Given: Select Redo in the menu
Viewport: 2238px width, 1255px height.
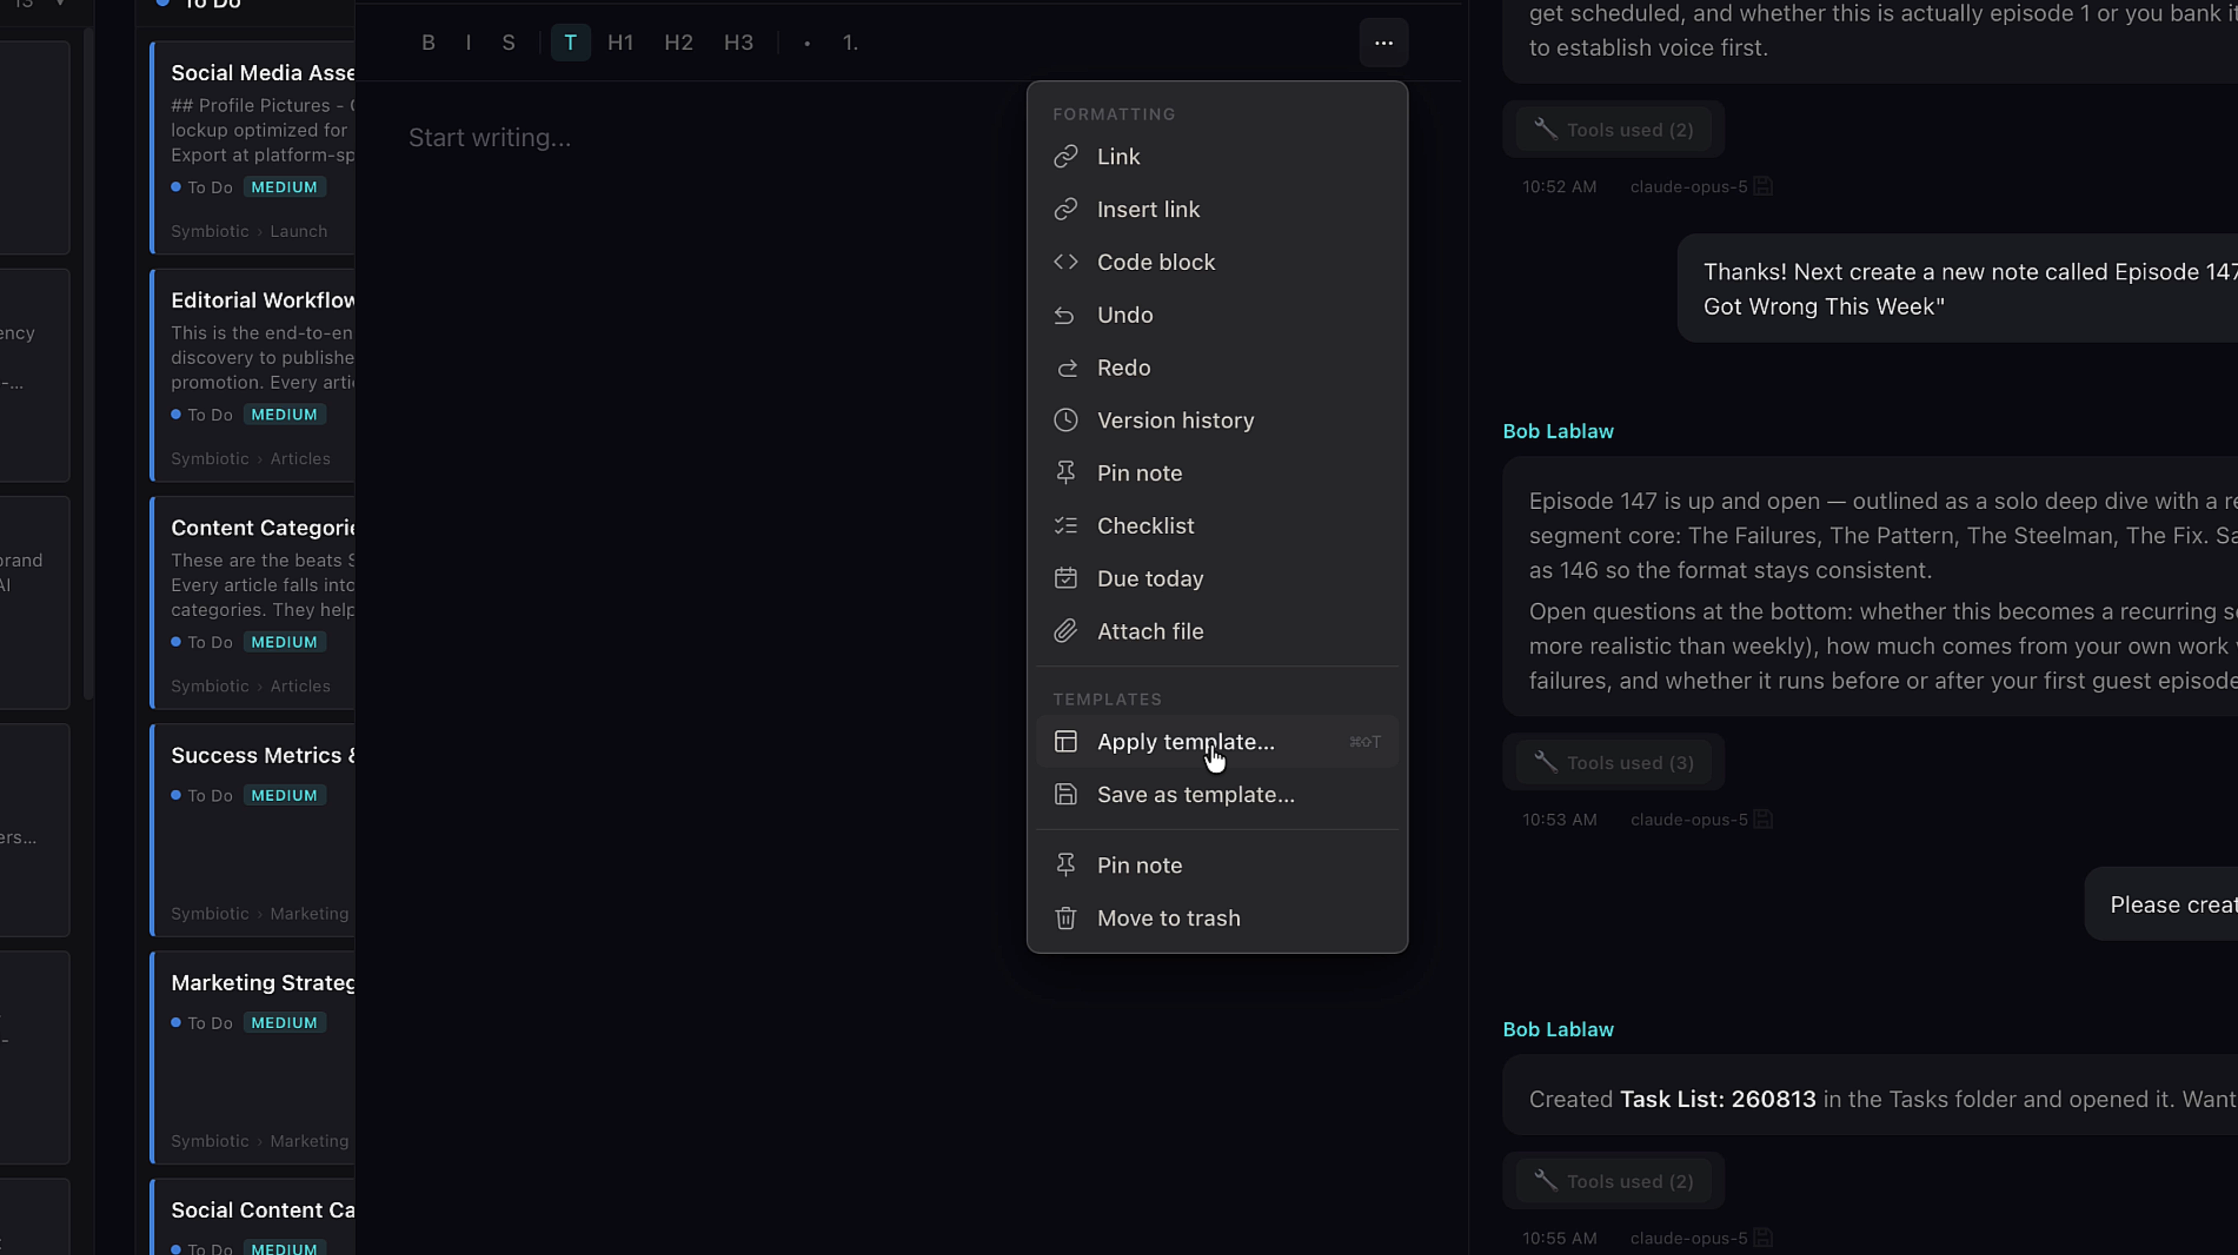Looking at the screenshot, I should click(x=1216, y=367).
